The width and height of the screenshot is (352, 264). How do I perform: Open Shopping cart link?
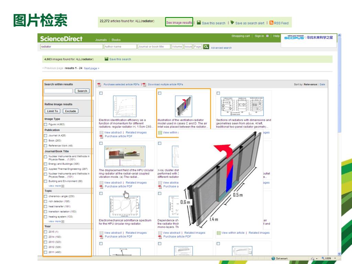click(240, 36)
